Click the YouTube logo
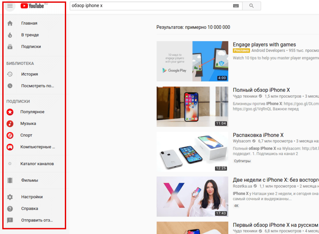Screen dimensions: 319x234 tap(32, 6)
